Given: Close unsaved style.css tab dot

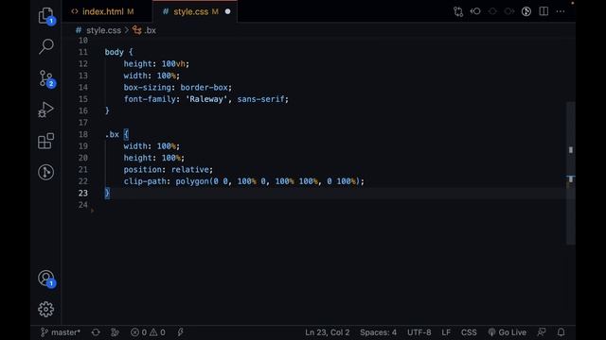Looking at the screenshot, I should 227,11.
